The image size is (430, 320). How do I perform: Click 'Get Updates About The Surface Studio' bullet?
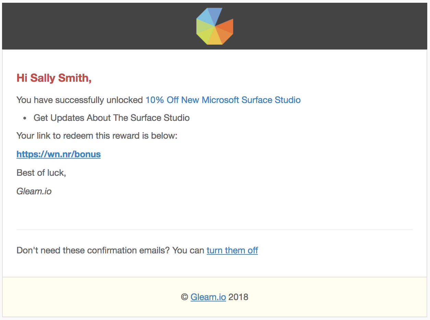click(x=111, y=118)
